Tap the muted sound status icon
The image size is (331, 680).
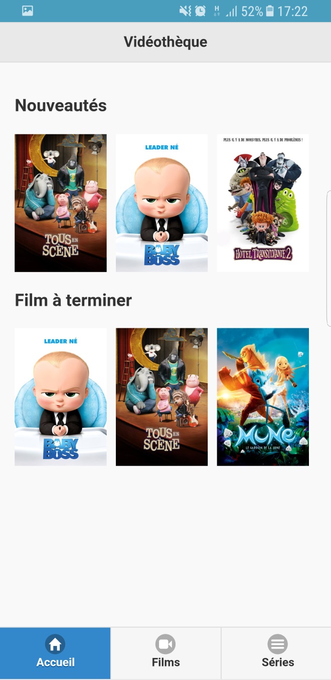click(185, 11)
